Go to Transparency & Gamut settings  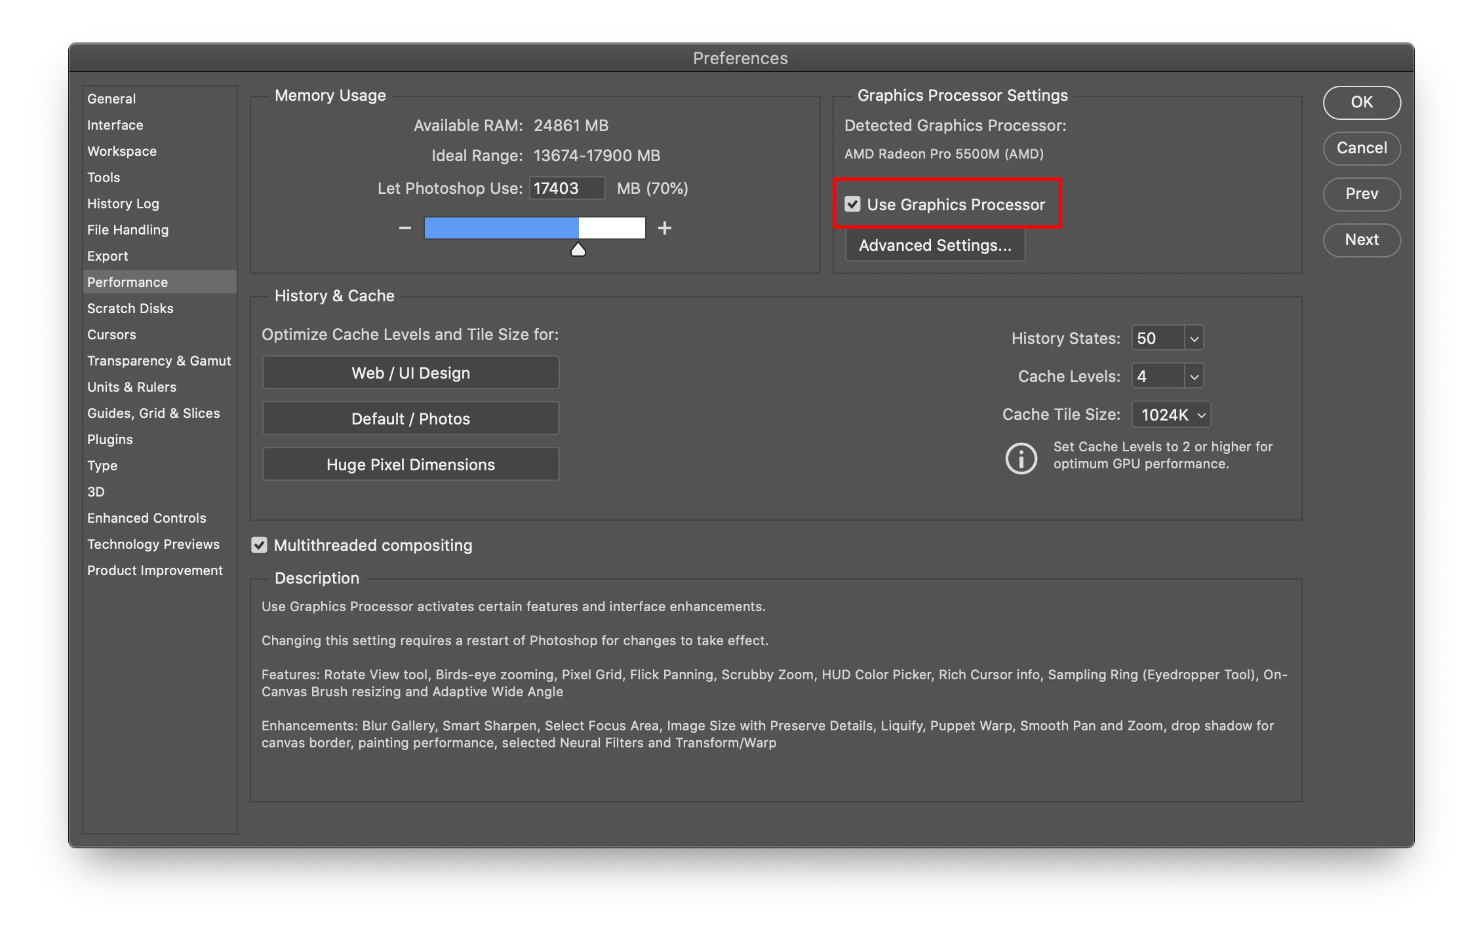point(159,361)
